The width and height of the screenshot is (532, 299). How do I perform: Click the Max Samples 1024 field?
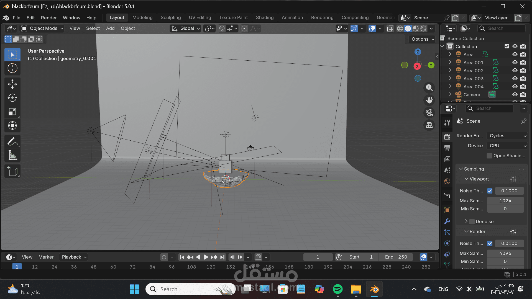(x=505, y=201)
